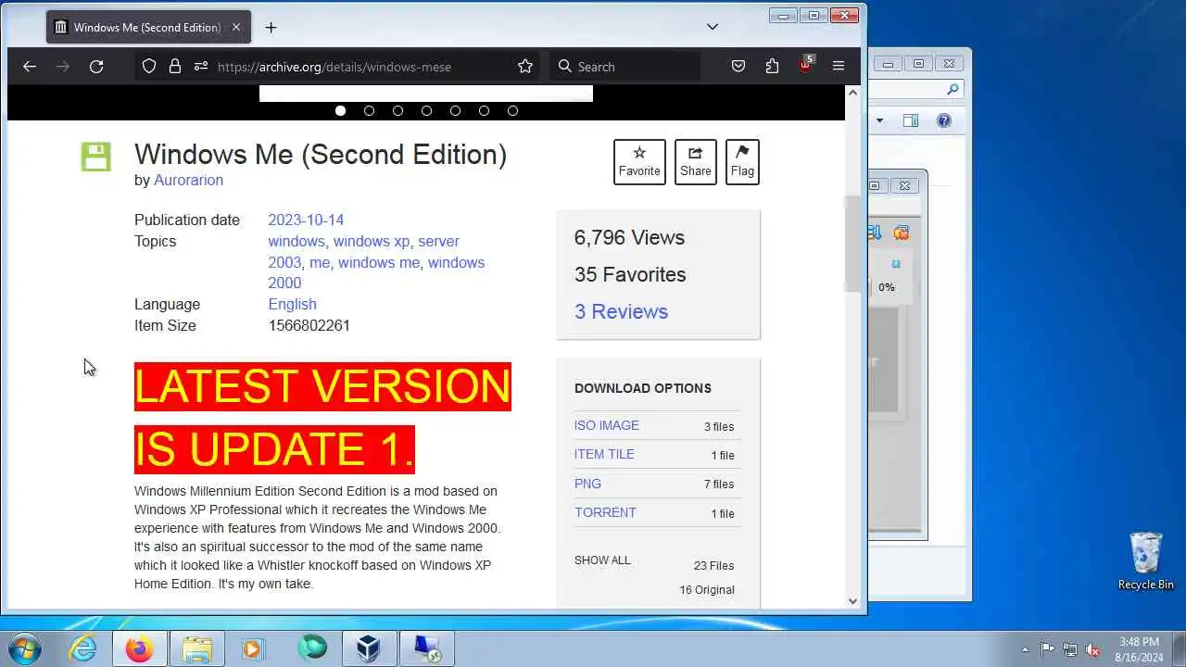This screenshot has width=1186, height=667.
Task: Open the 'windows xp' topic link
Action: (x=372, y=241)
